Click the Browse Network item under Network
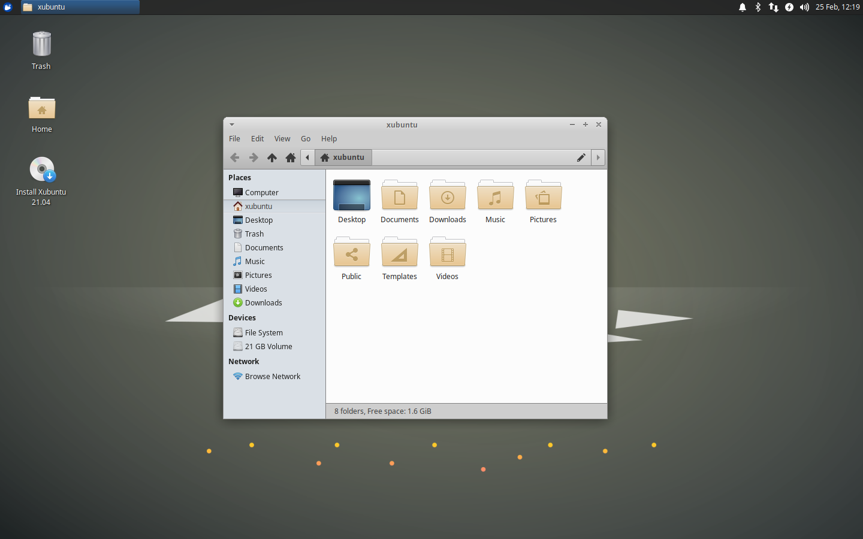This screenshot has width=863, height=539. tap(272, 376)
